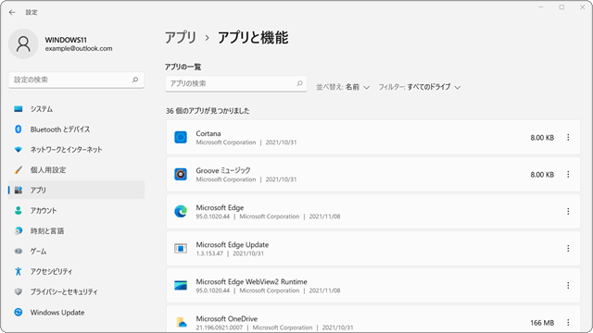The image size is (593, 333).
Task: Minimize the settings window
Action: pos(541,7)
